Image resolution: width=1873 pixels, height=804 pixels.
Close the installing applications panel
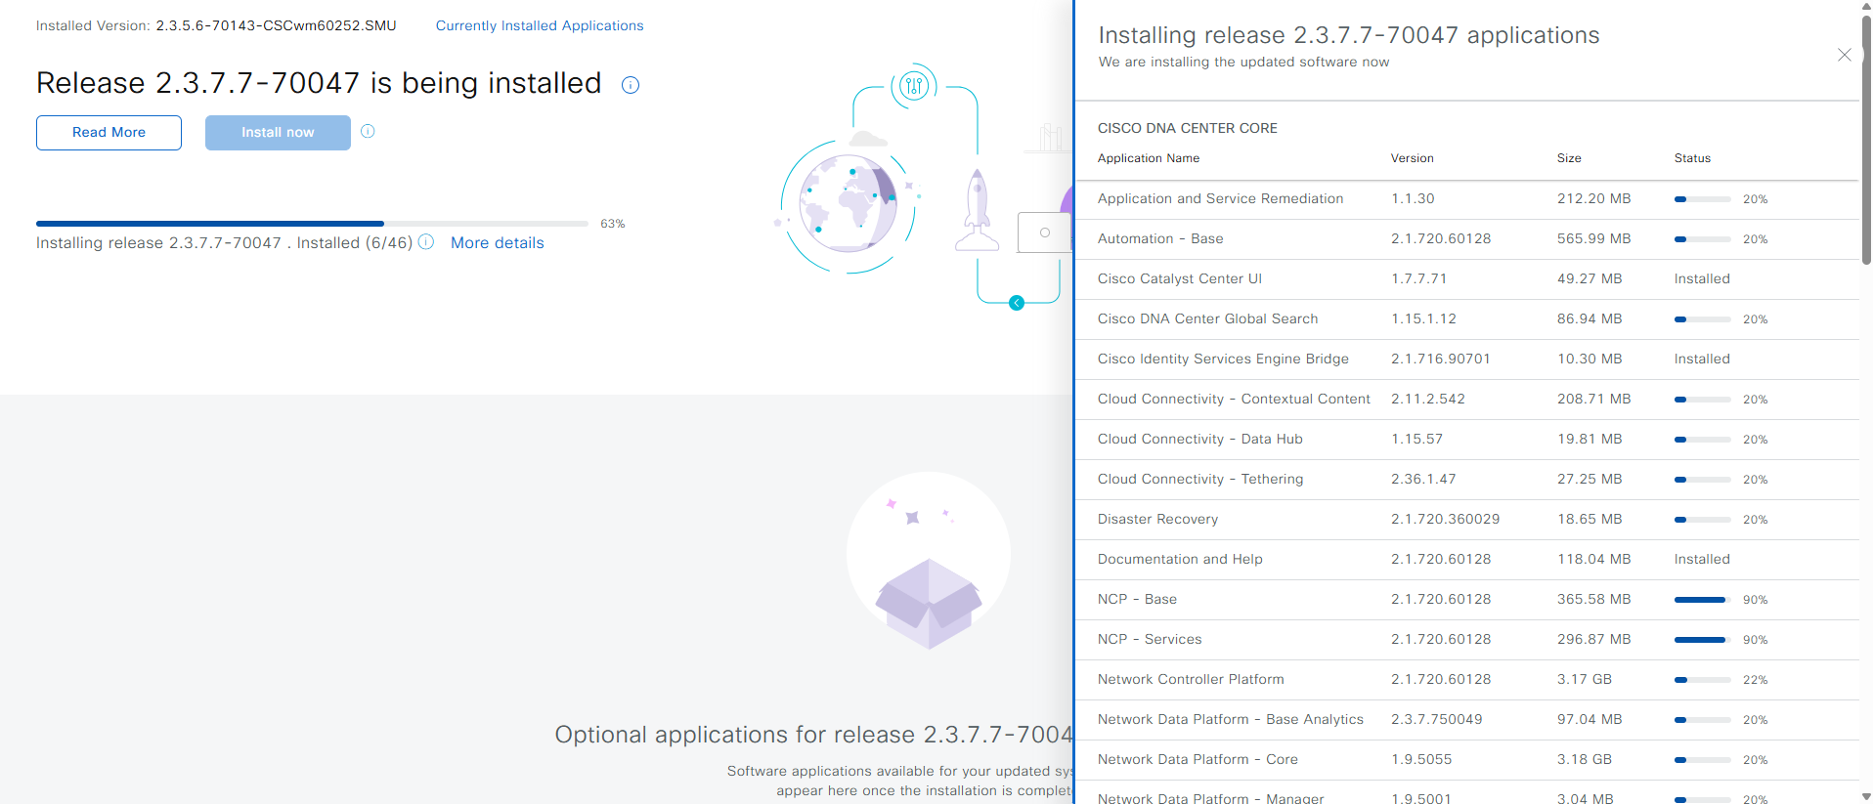point(1844,55)
